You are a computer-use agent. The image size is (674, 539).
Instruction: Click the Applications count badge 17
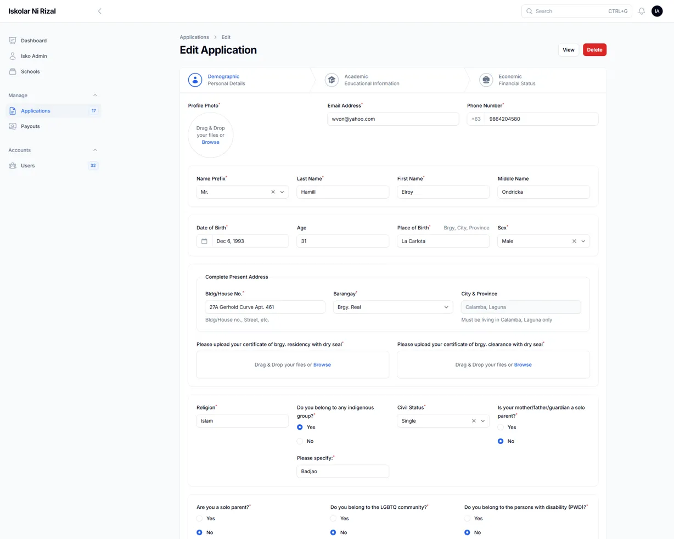tap(94, 111)
